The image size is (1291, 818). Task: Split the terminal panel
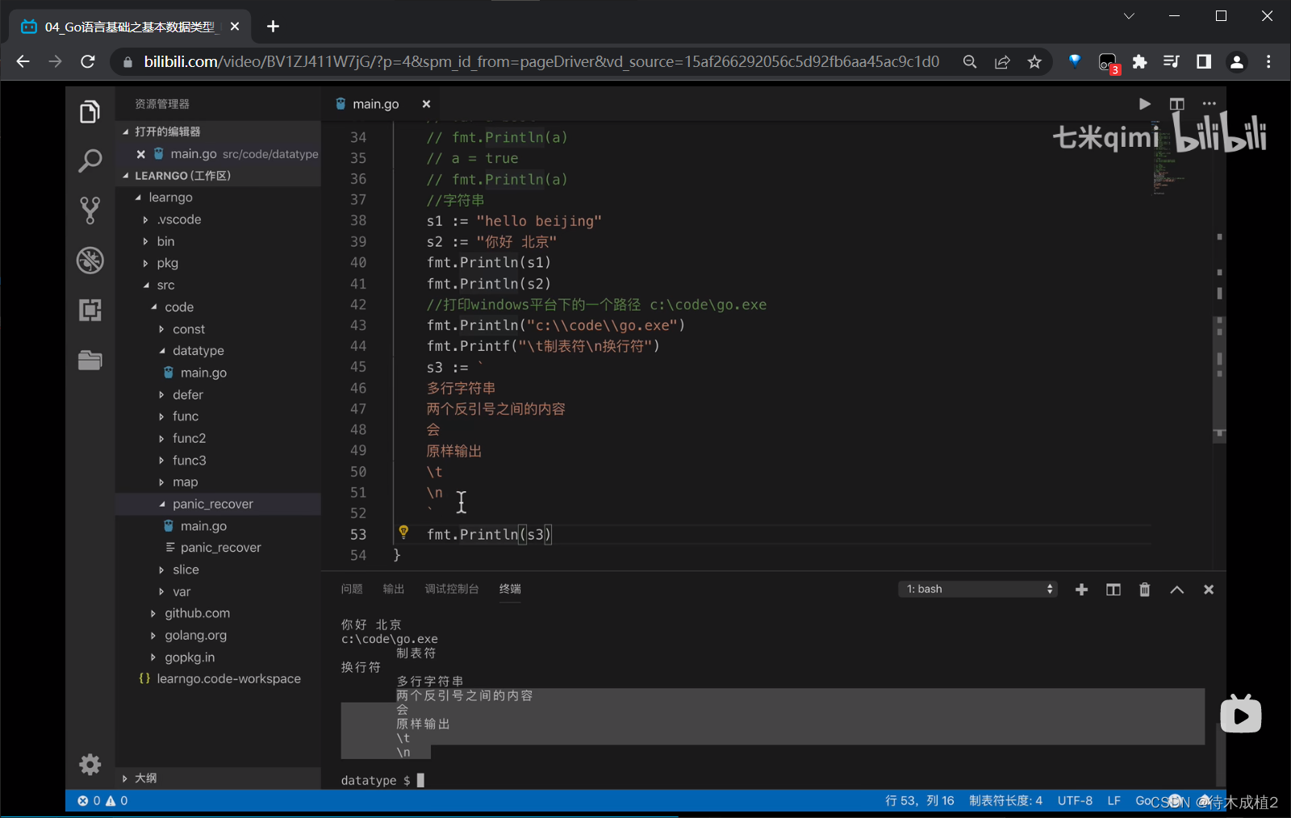click(x=1113, y=590)
